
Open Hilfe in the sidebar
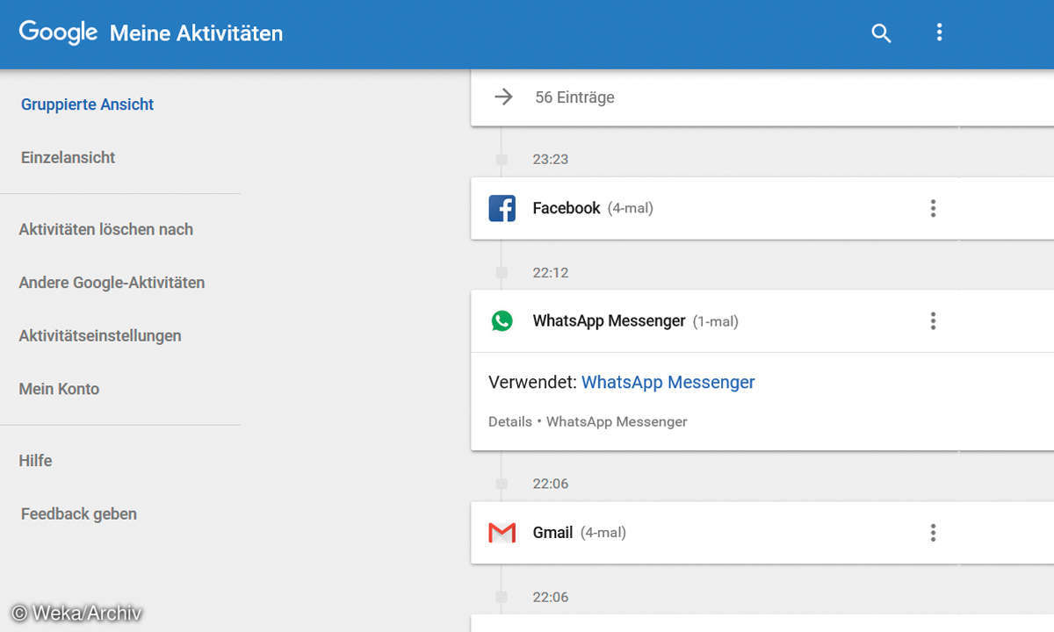(35, 461)
